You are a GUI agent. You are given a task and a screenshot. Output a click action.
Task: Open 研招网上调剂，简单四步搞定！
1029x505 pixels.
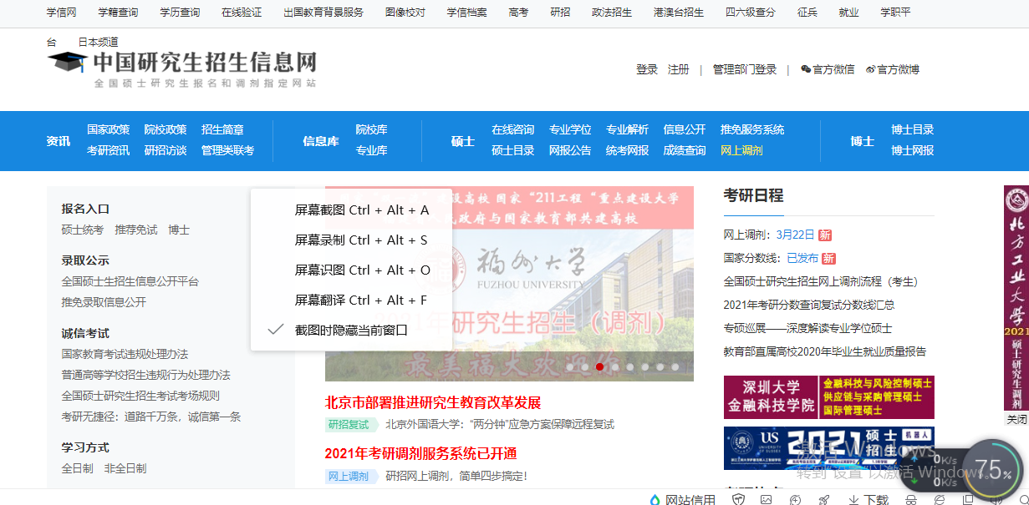click(x=456, y=476)
